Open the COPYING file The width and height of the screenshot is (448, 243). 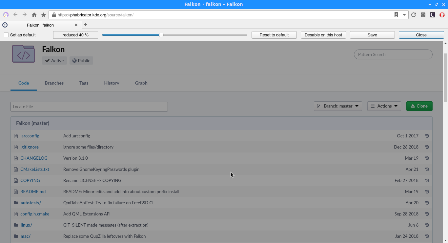tap(30, 180)
